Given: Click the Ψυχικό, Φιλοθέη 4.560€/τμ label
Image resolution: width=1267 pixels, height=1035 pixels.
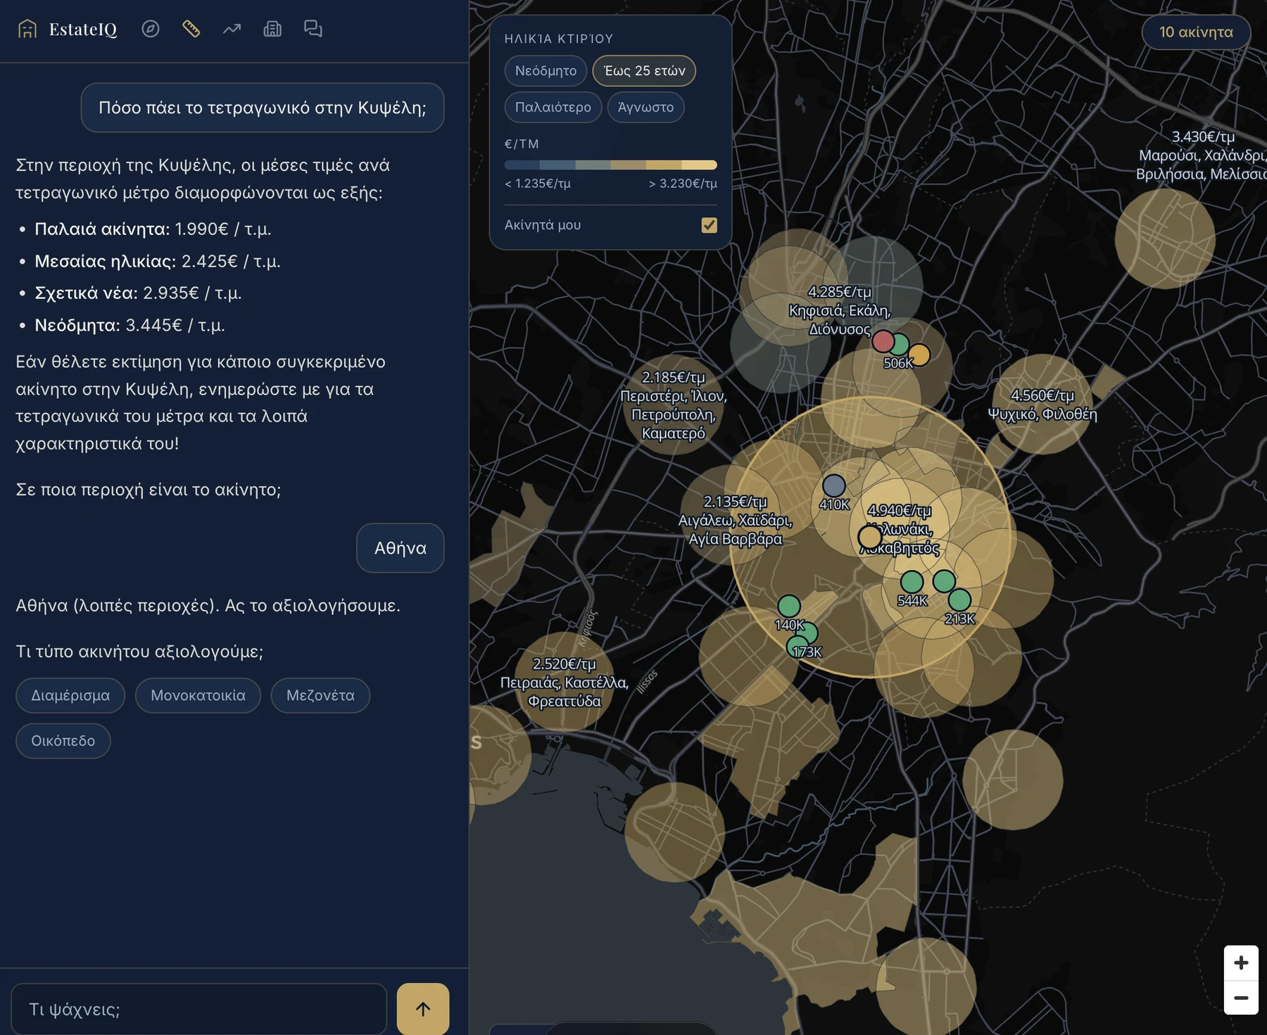Looking at the screenshot, I should 1042,405.
